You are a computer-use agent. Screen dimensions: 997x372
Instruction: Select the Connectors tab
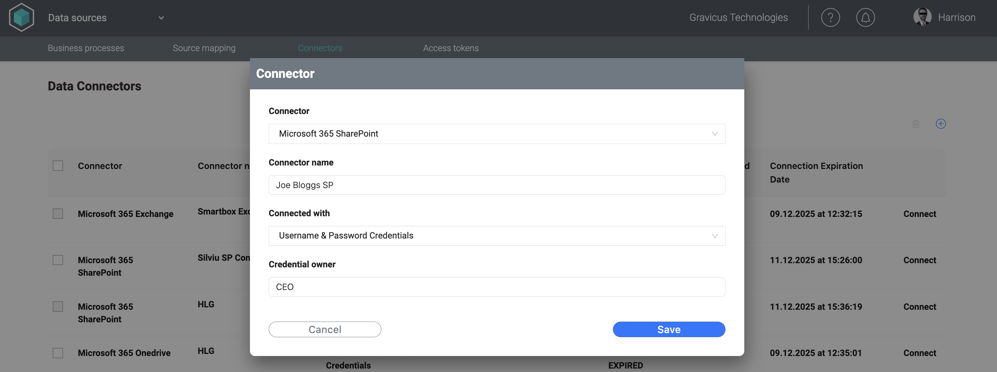coord(320,48)
